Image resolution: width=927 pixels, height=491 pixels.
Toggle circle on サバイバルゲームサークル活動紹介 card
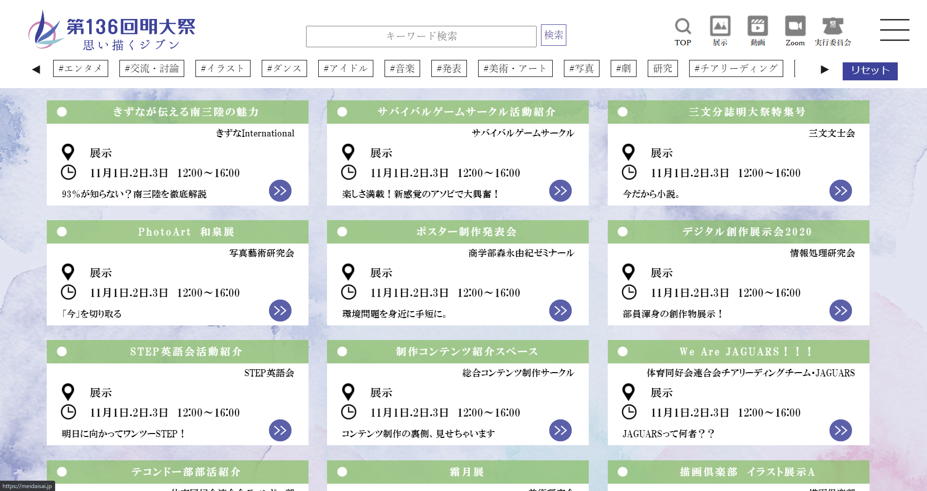[342, 112]
